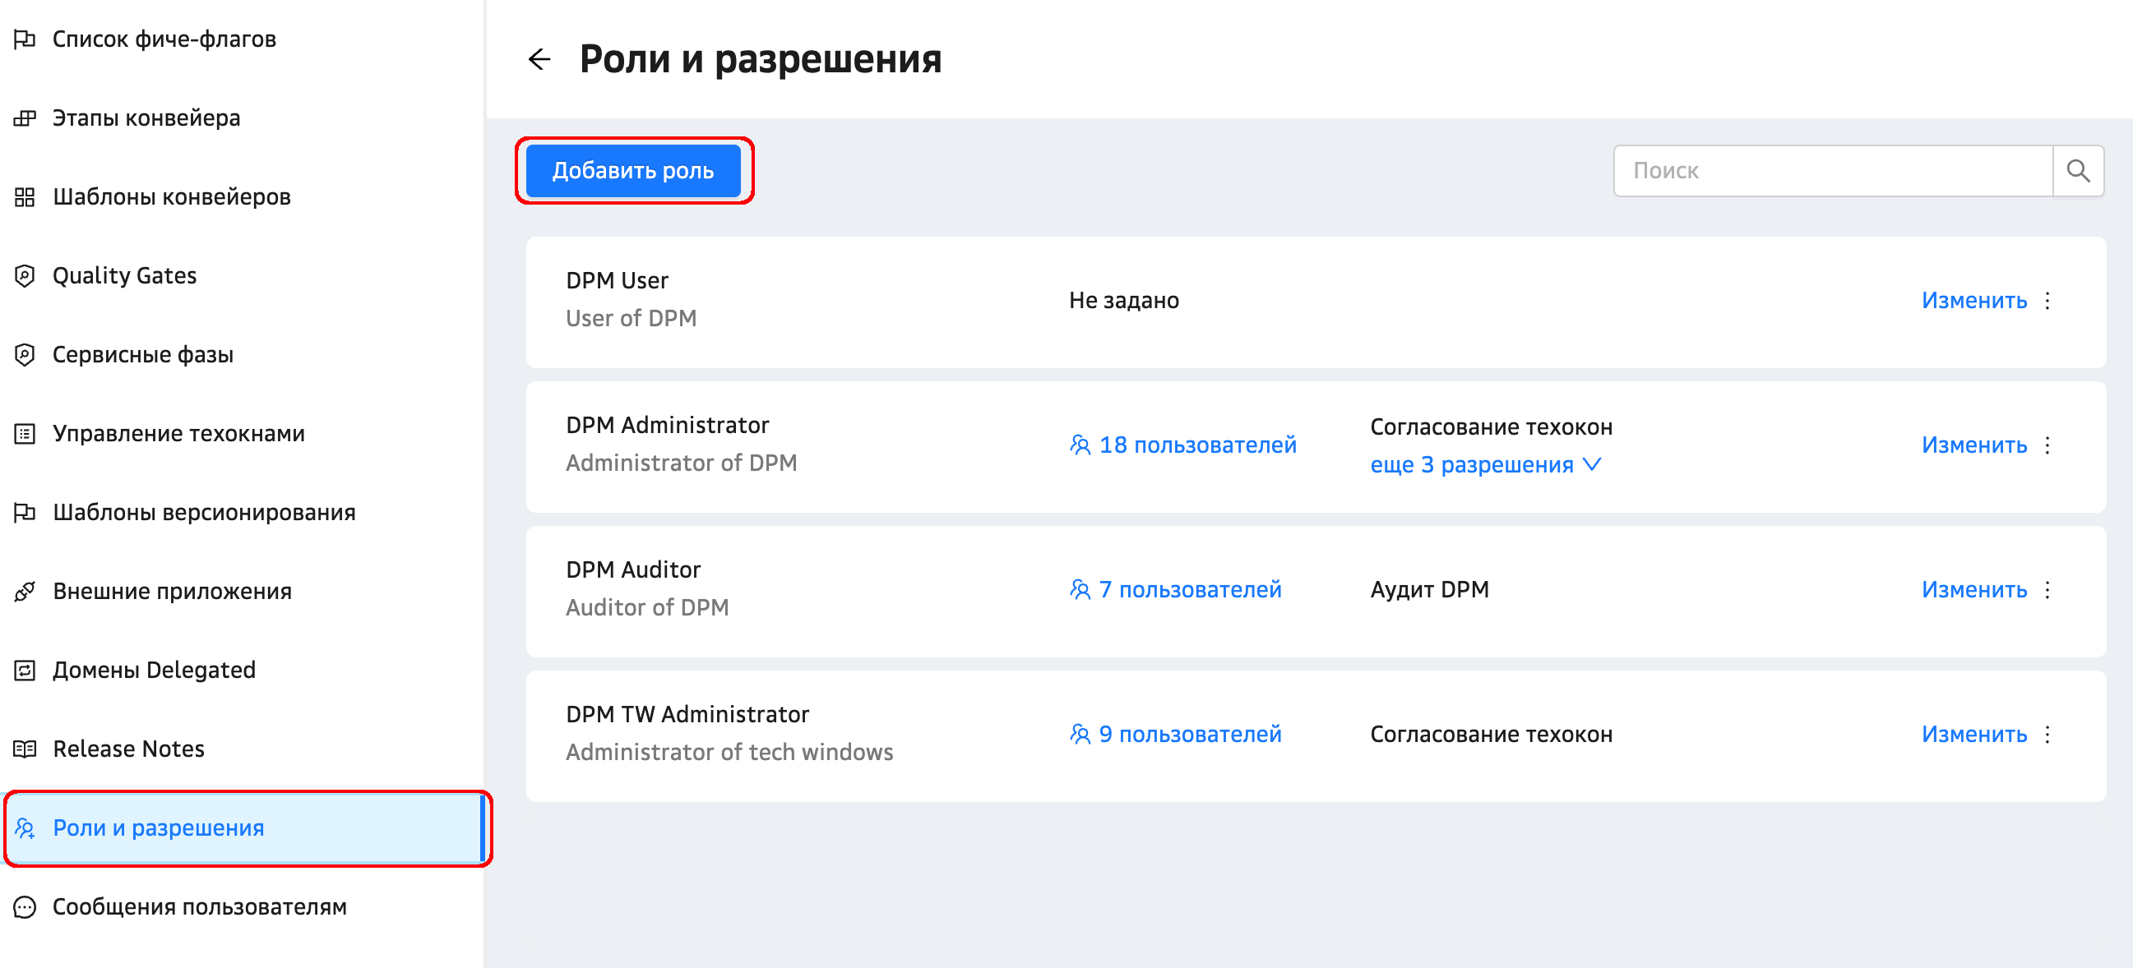The height and width of the screenshot is (968, 2133).
Task: View 9 пользователей for TW Administrator
Action: point(1189,735)
